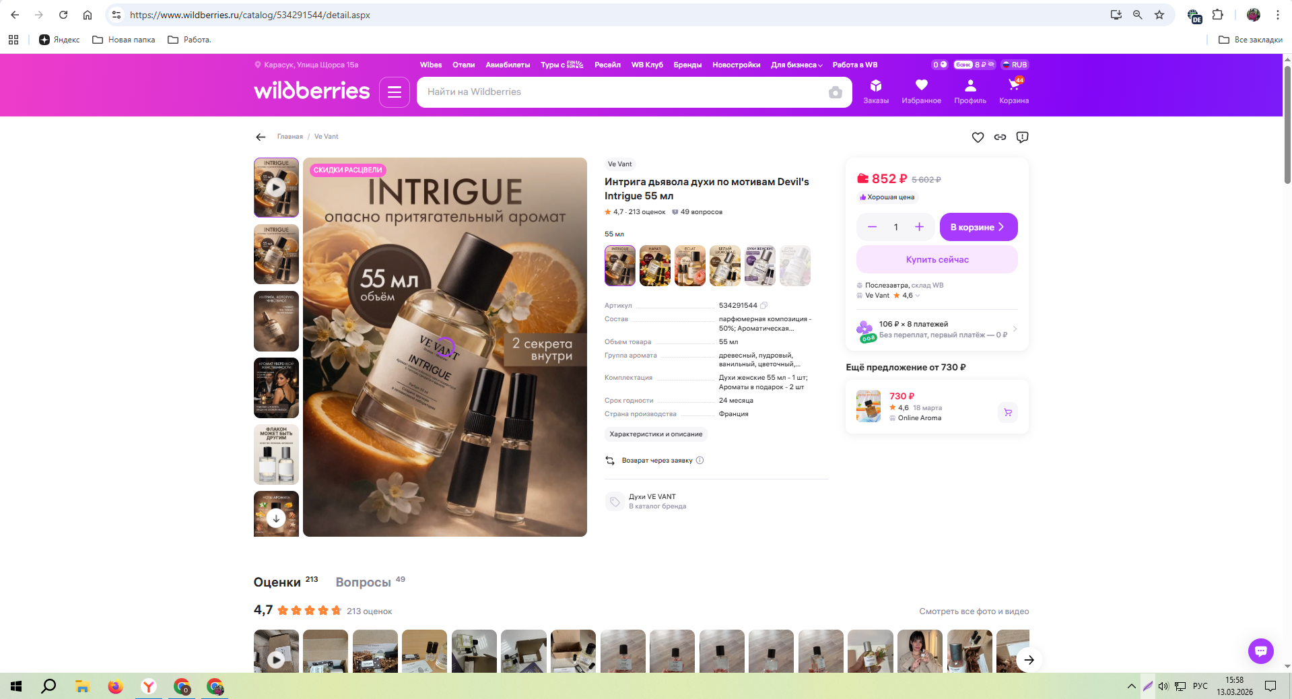Open the 49 вопросов link under title
The height and width of the screenshot is (699, 1292).
[697, 212]
